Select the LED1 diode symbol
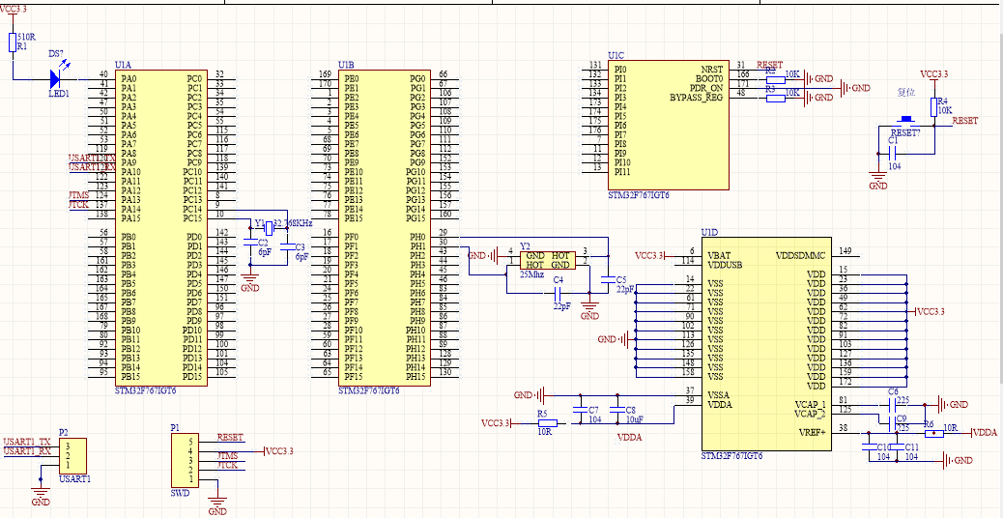The width and height of the screenshot is (1003, 518). [x=60, y=71]
